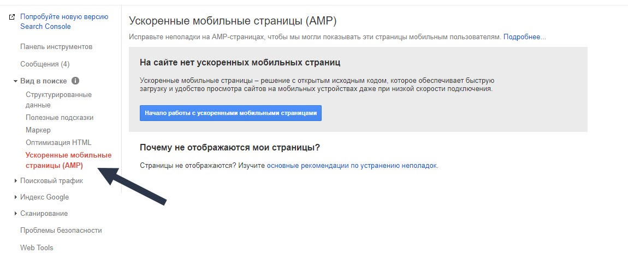Open Проблемы безопасности in the sidebar
628x266 pixels.
click(61, 231)
